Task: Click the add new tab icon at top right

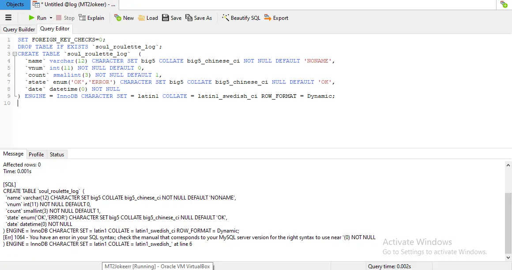Action: 503,4
